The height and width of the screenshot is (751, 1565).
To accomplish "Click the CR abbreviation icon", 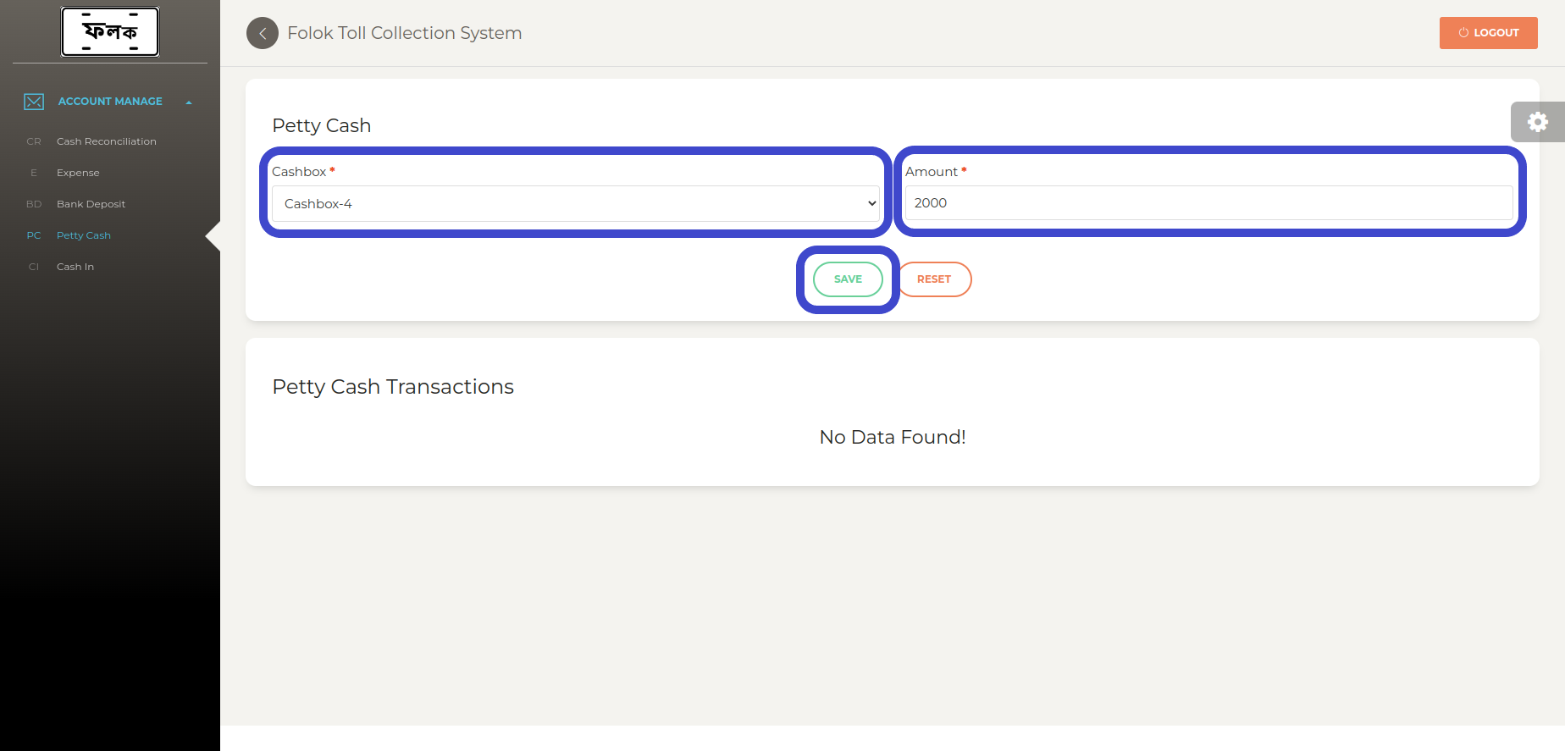I will coord(34,141).
